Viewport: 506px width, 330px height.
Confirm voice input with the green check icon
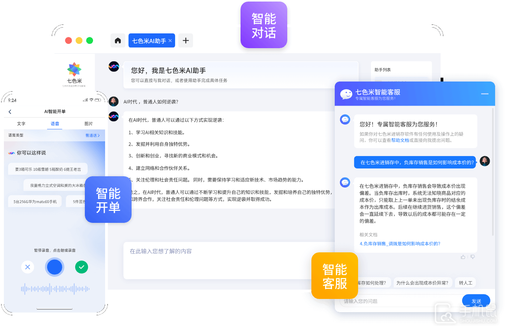(x=81, y=267)
